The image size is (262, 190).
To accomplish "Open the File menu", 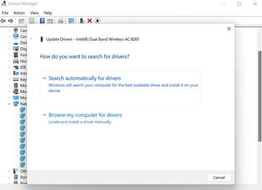I will (5, 13).
